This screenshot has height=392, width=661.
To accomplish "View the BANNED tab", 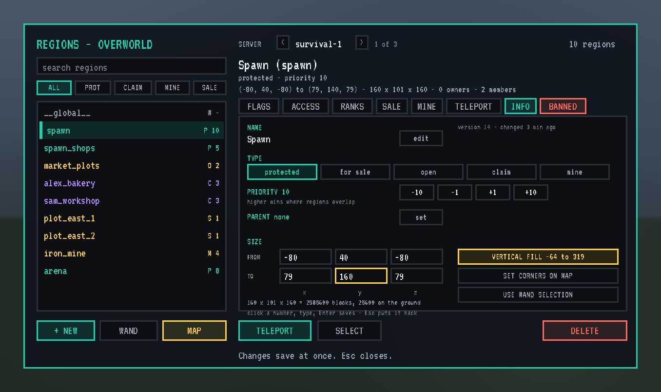I will click(x=563, y=106).
